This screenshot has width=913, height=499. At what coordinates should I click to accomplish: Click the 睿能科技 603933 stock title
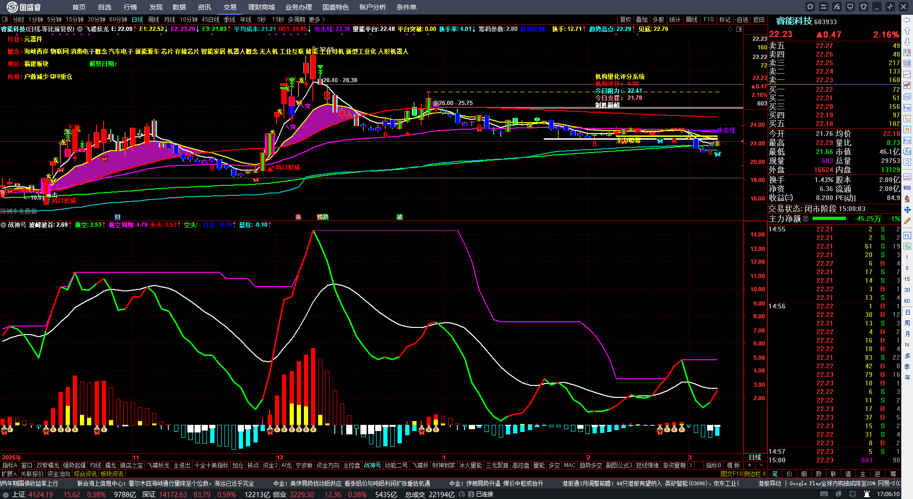point(806,21)
